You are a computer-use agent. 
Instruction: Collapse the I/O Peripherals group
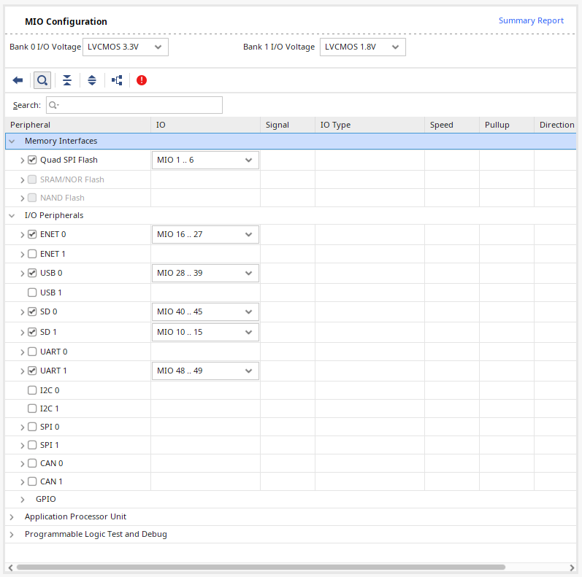click(12, 215)
